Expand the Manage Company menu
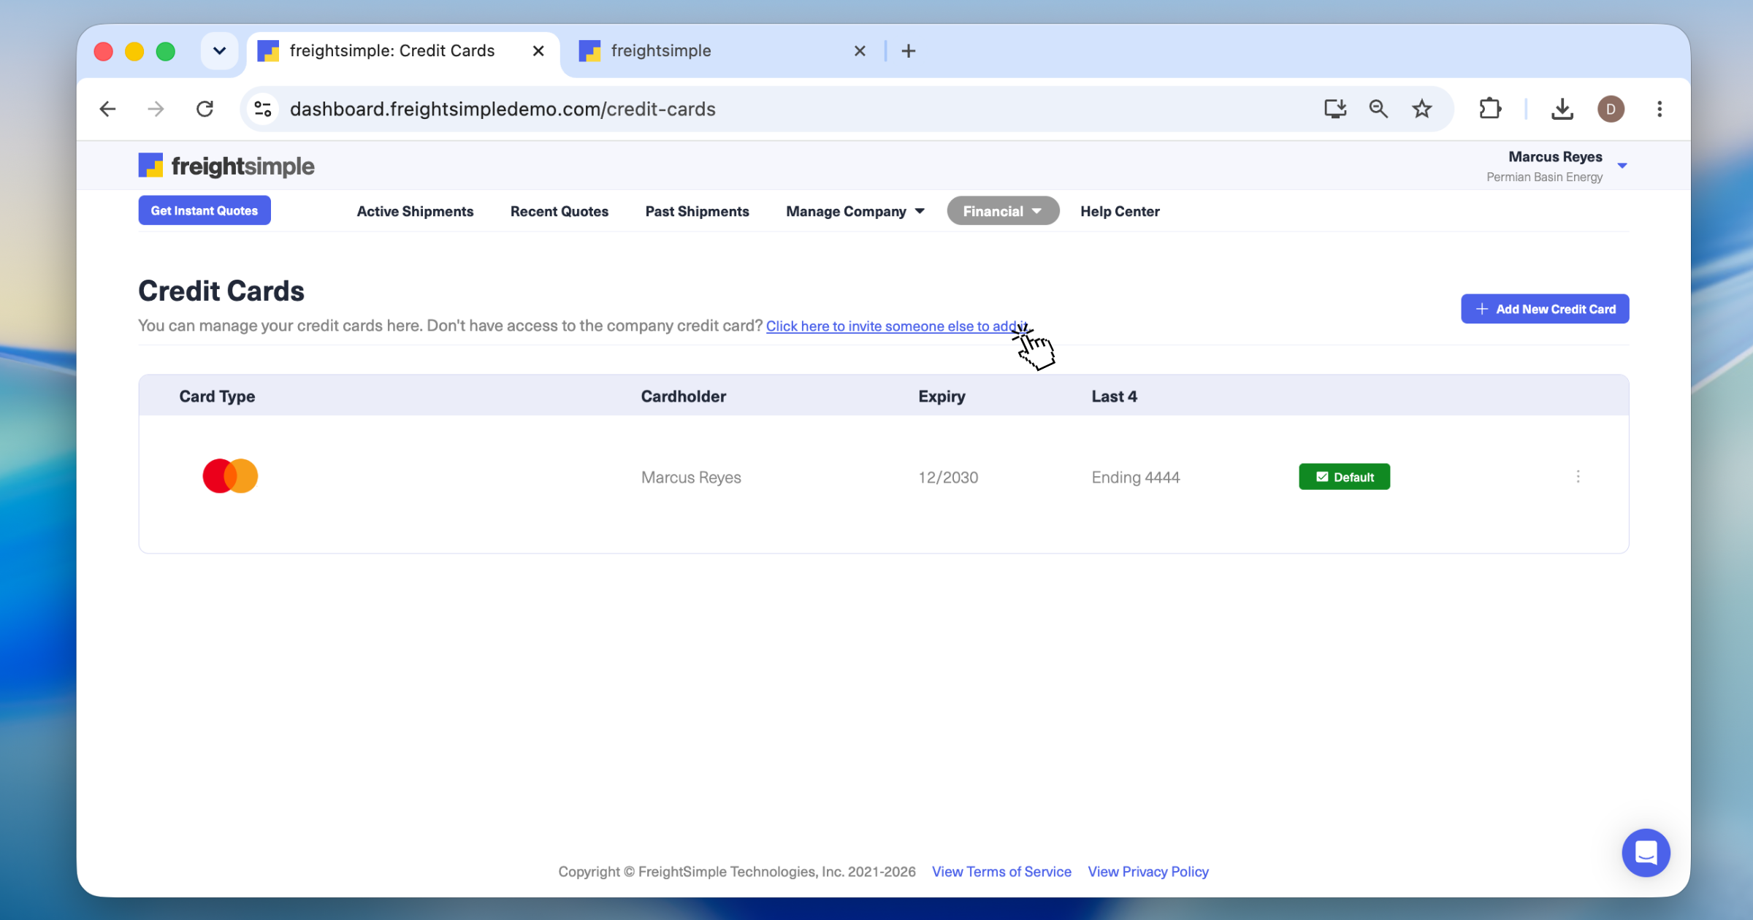This screenshot has width=1753, height=920. [855, 211]
